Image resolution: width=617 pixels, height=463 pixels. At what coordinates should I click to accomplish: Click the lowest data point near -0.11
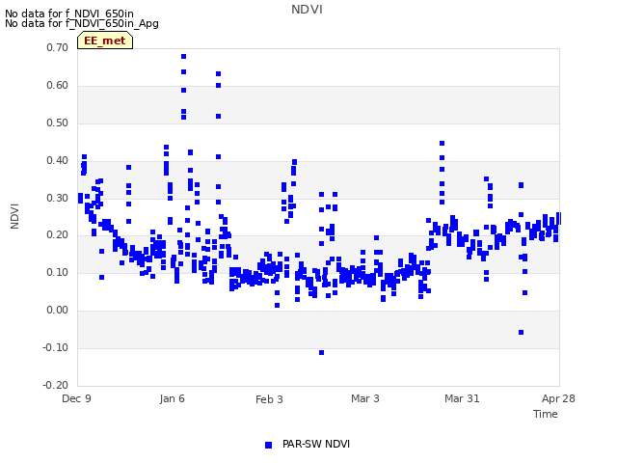[x=321, y=352]
